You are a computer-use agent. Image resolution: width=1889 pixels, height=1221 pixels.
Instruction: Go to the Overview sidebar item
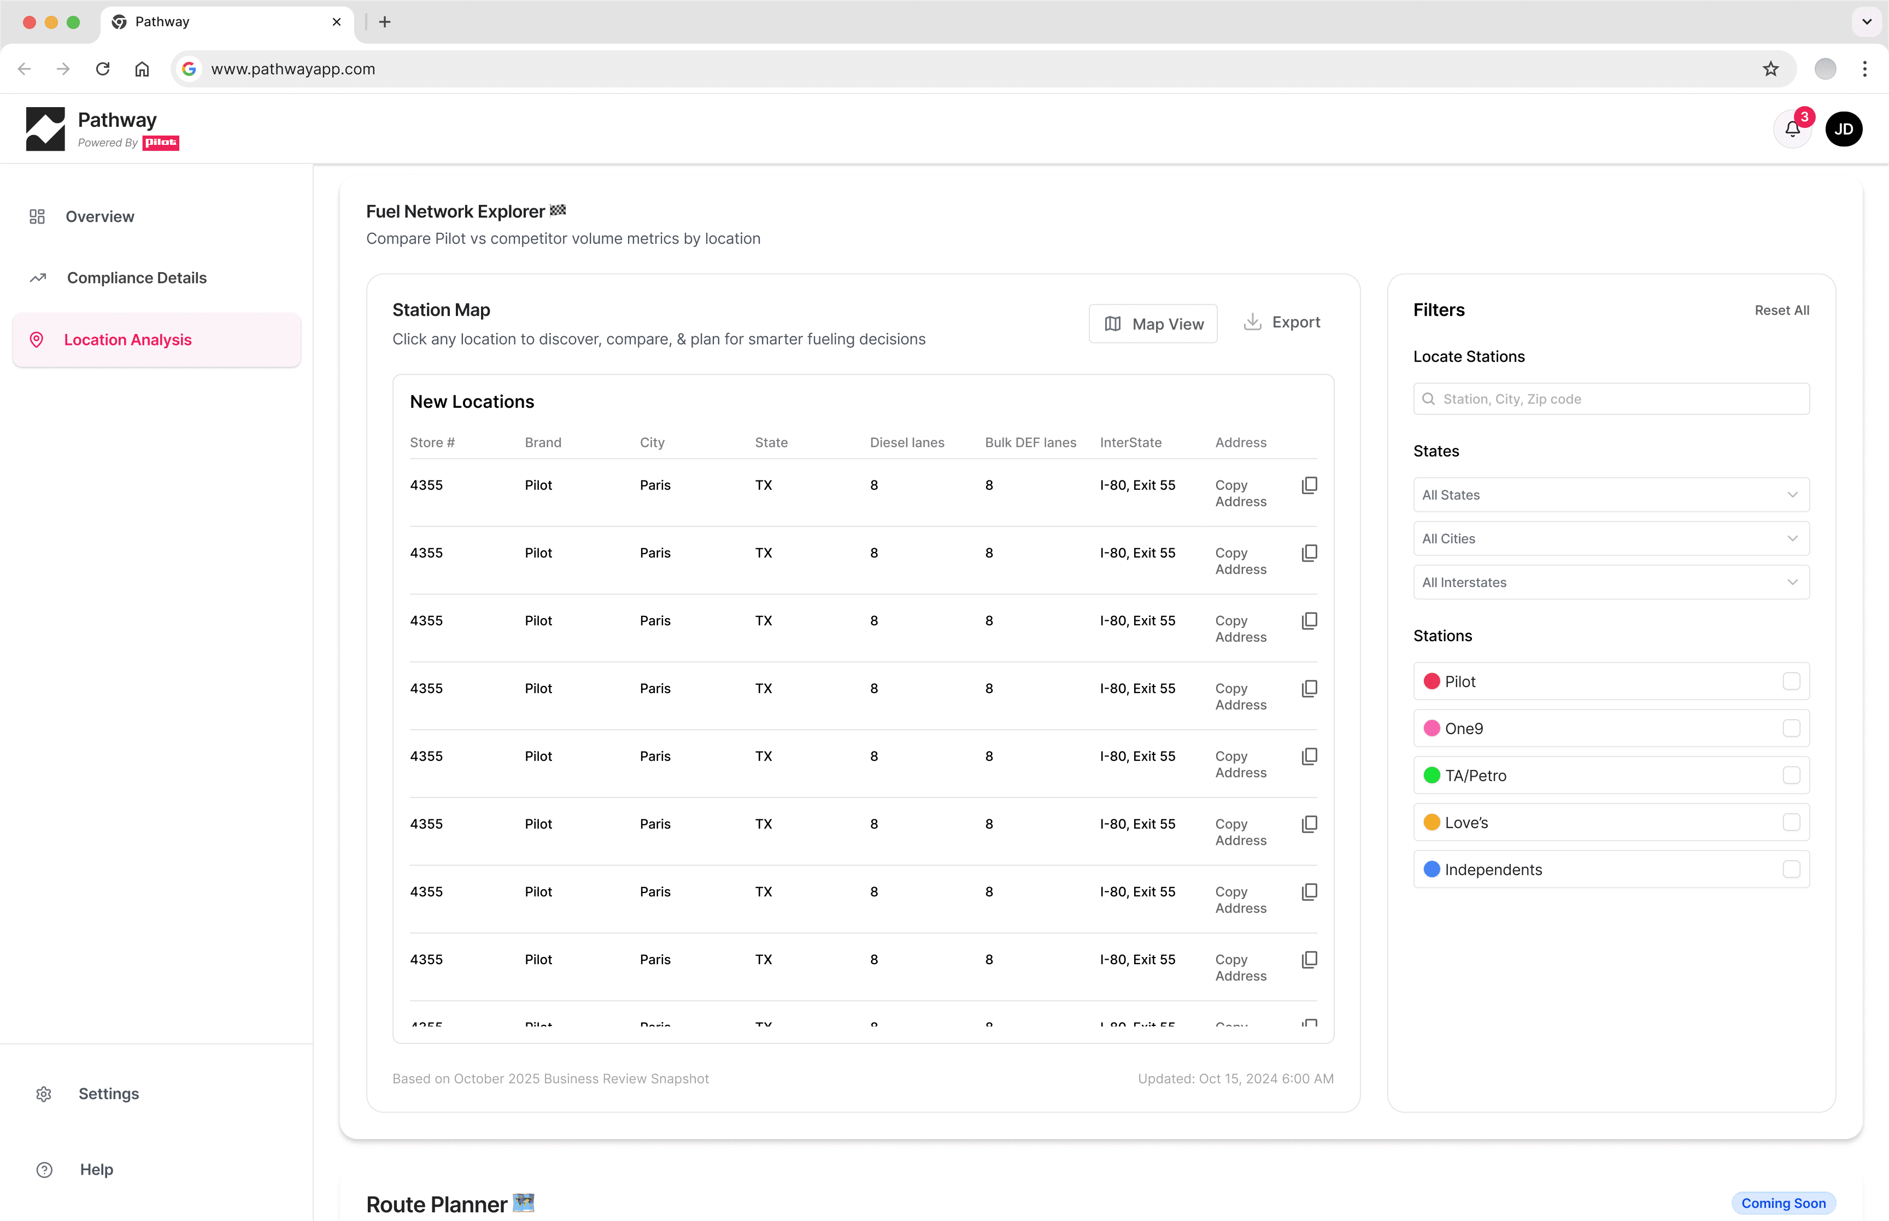pos(100,216)
